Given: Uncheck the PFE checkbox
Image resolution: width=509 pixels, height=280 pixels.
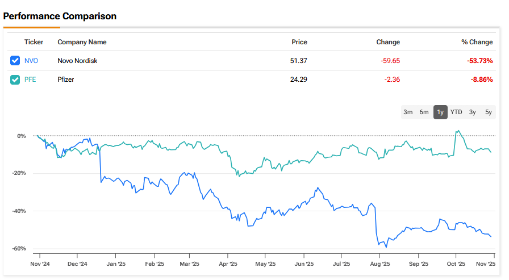Looking at the screenshot, I should 15,80.
